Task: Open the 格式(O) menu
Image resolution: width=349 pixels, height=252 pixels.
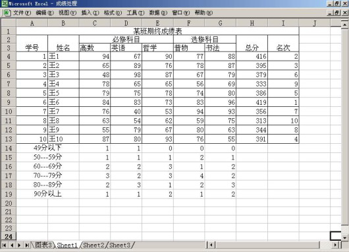Action: point(113,13)
